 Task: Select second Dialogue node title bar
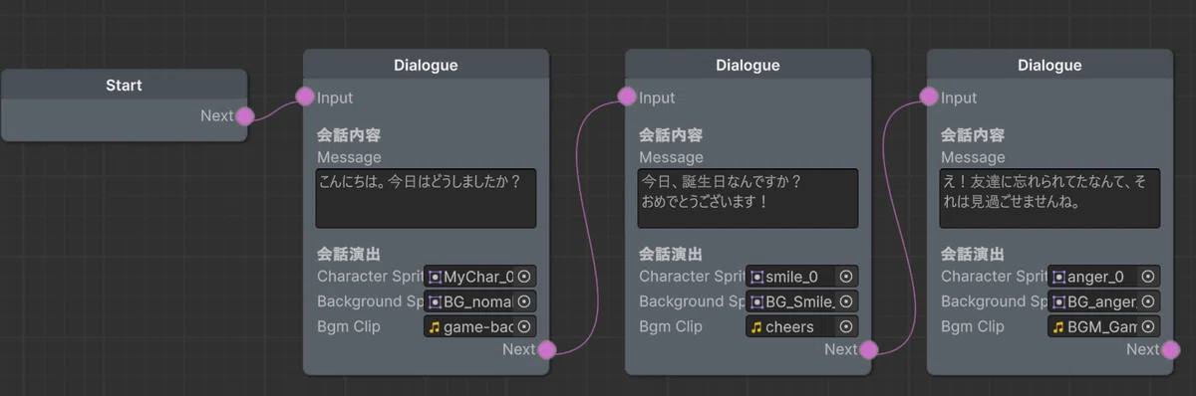click(x=748, y=66)
